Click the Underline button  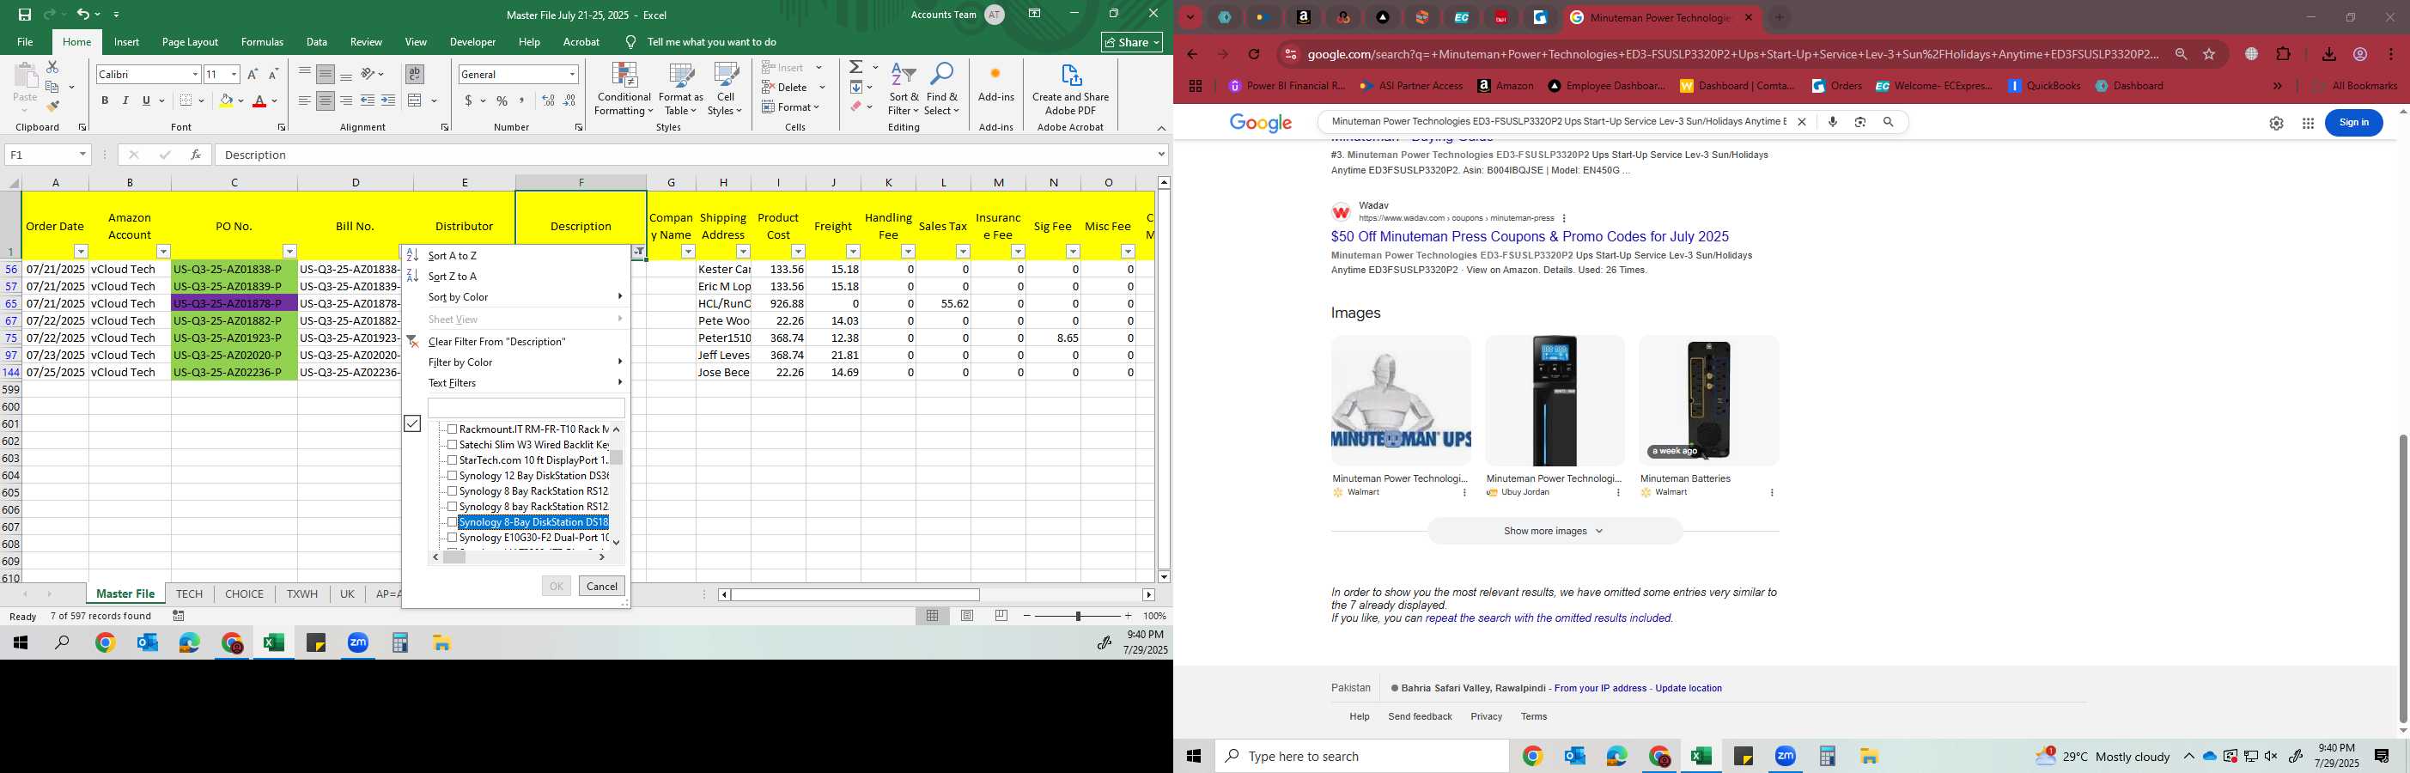click(x=146, y=101)
